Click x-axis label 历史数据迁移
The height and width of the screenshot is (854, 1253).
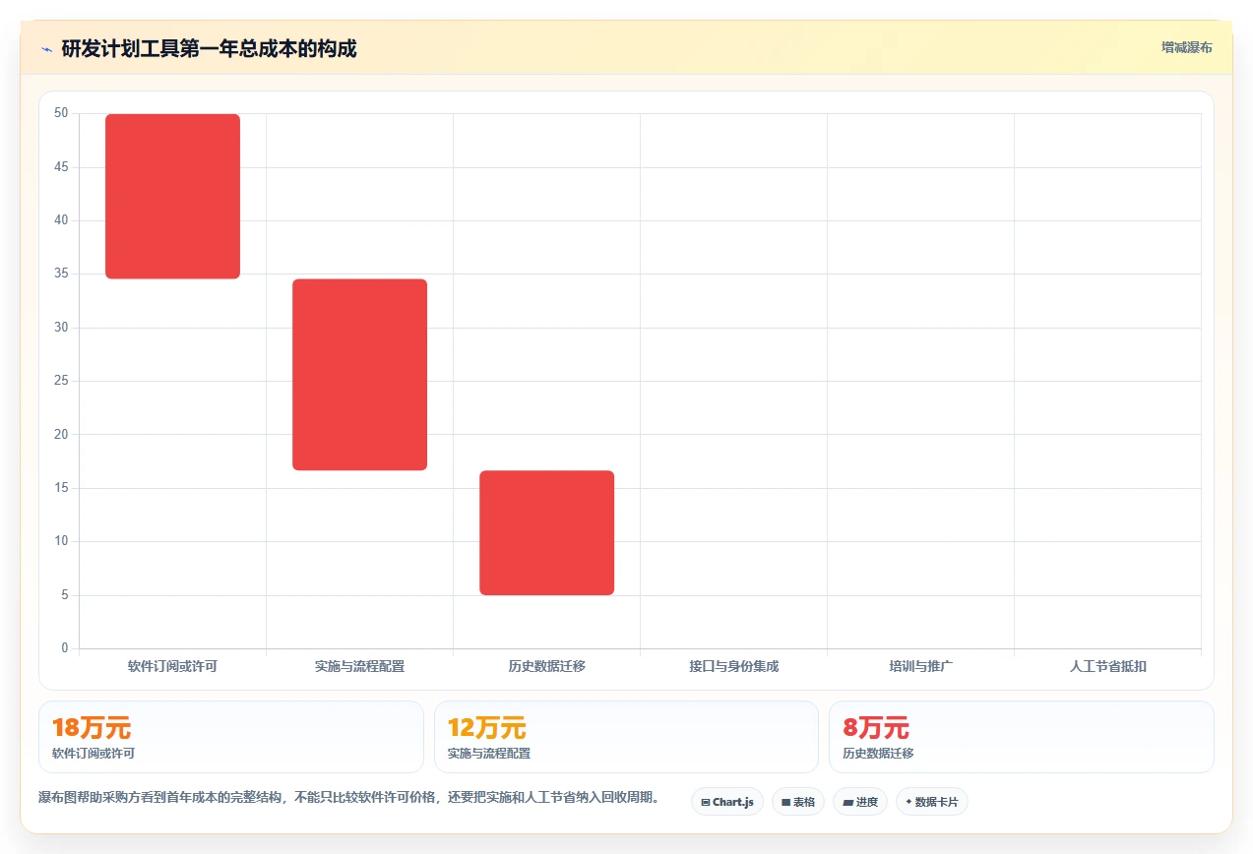546,666
